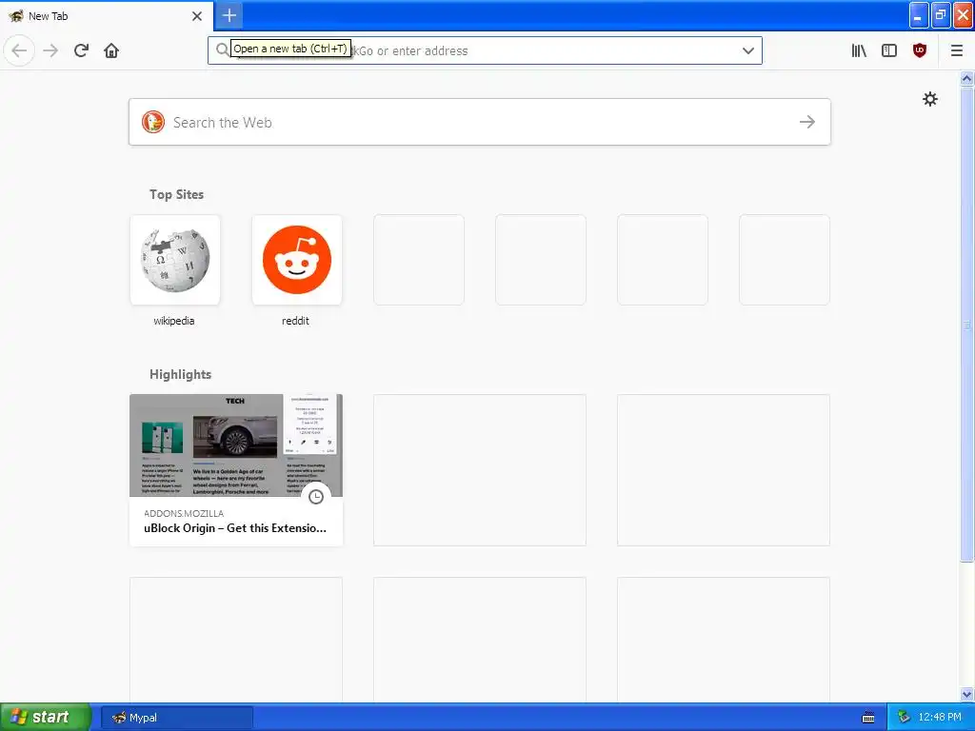This screenshot has height=731, width=975.
Task: Open the Windows start menu
Action: pyautogui.click(x=46, y=717)
